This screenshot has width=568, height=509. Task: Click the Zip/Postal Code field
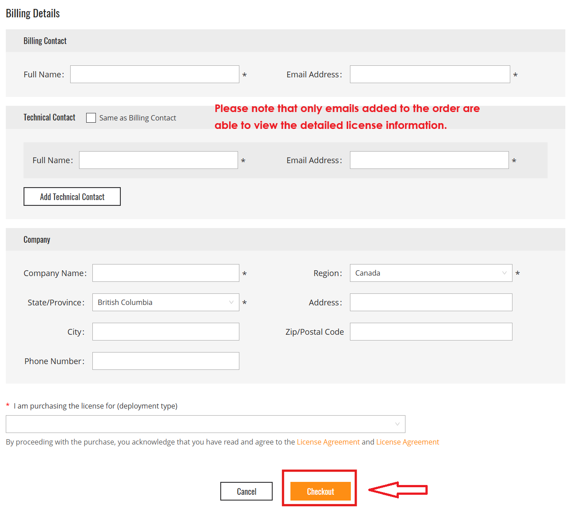point(430,331)
